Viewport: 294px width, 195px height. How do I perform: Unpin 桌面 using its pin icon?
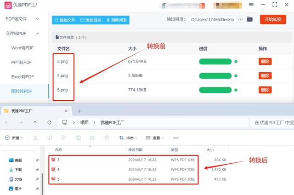37,160
